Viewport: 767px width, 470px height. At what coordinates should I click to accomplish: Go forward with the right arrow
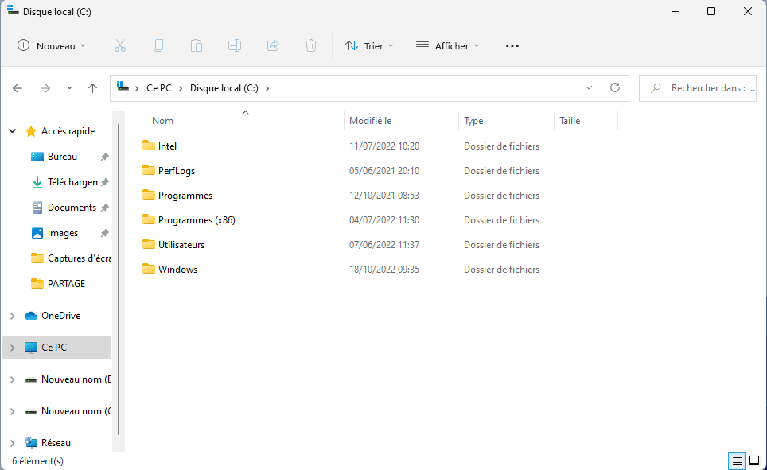tap(45, 88)
